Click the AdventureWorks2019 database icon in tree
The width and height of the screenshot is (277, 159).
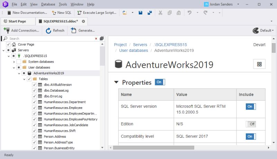point(29,73)
